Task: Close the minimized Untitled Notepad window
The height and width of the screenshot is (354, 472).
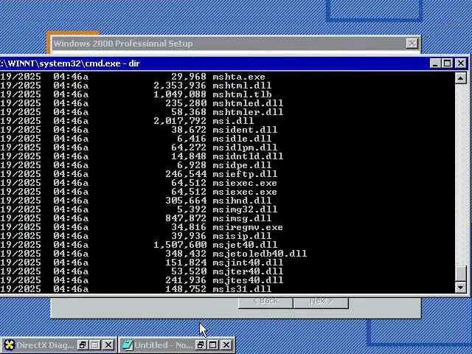Action: coord(226,345)
